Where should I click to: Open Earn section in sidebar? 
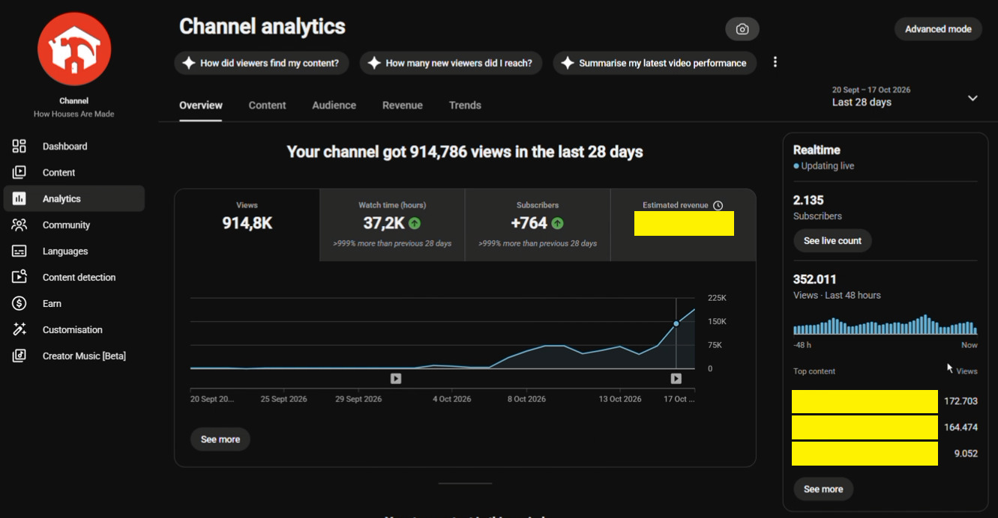(74, 303)
